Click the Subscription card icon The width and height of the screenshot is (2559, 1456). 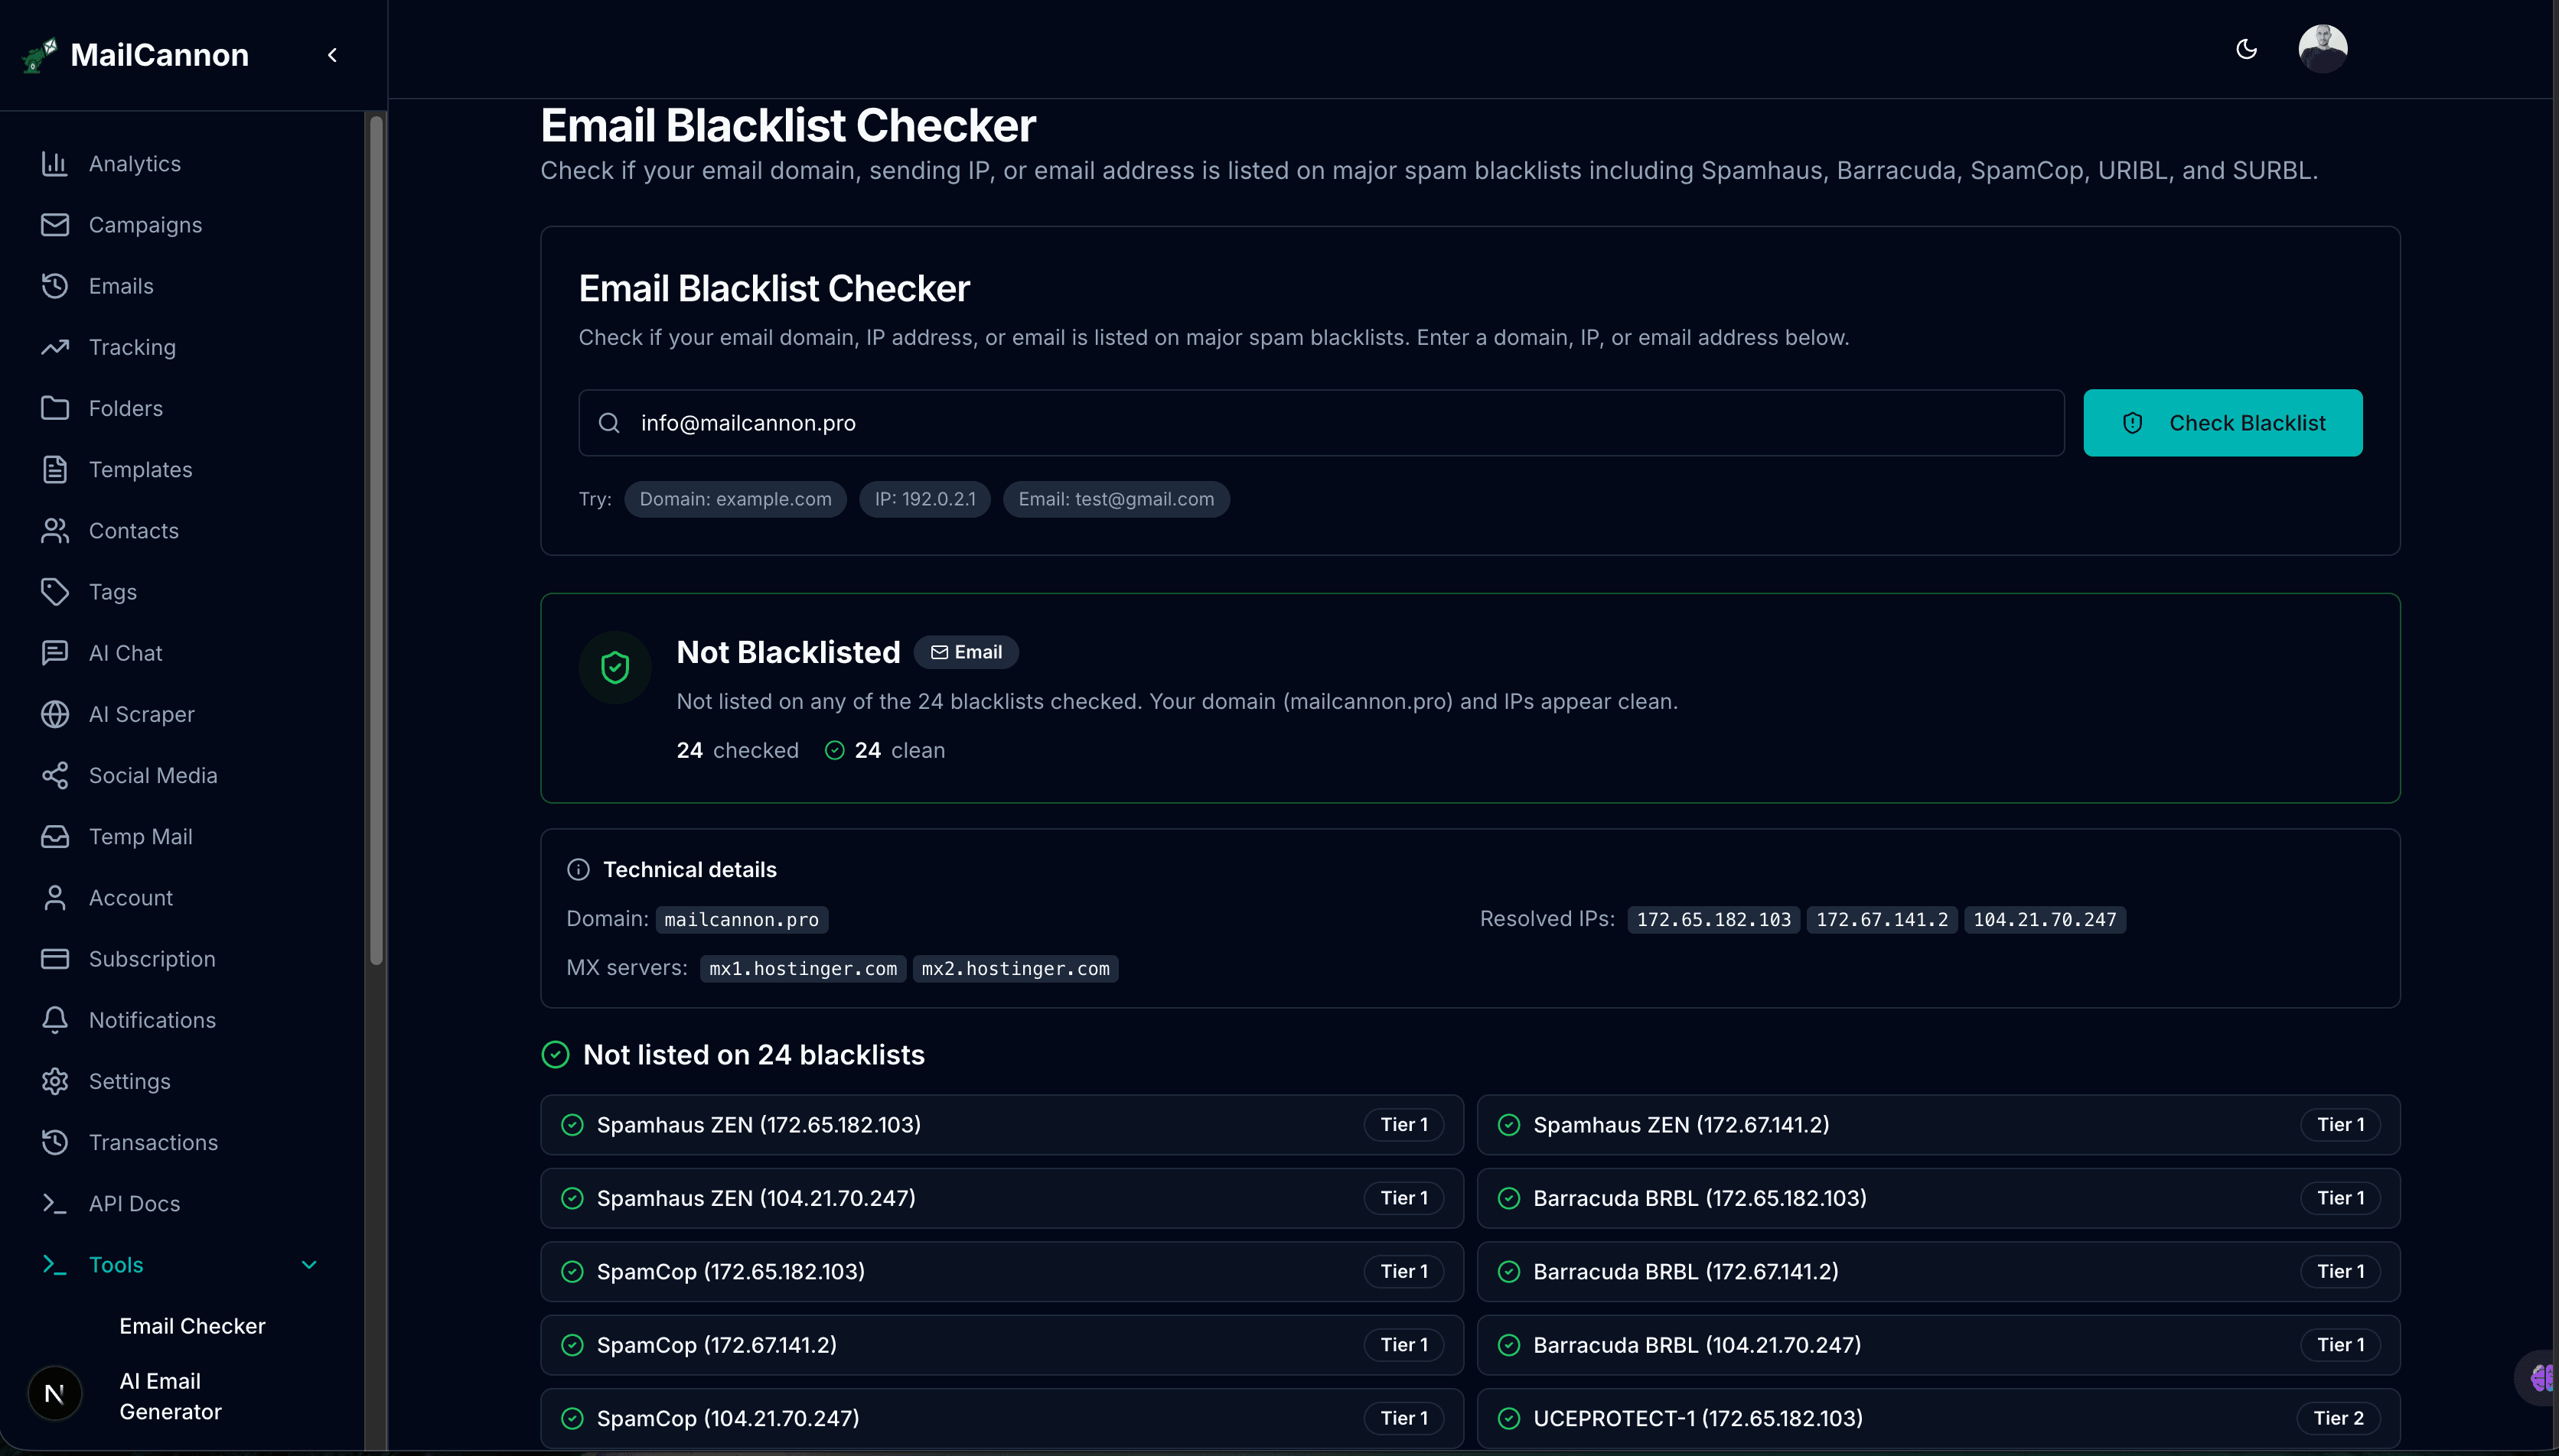[x=55, y=959]
